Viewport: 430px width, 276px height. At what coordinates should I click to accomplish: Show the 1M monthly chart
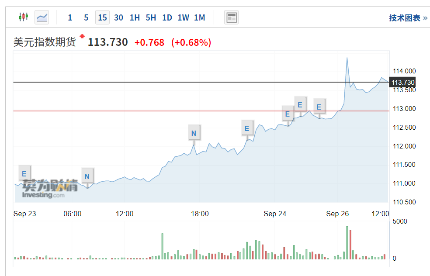(x=199, y=17)
